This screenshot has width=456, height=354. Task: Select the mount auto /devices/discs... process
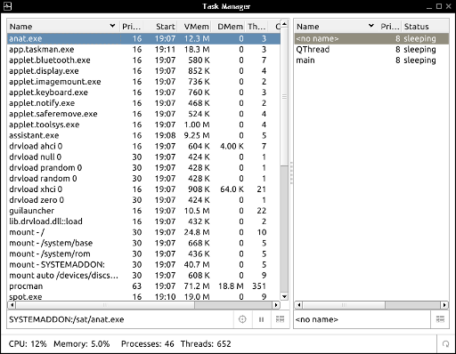click(143, 275)
